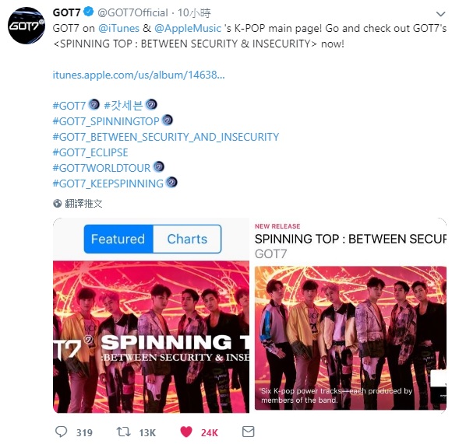The image size is (459, 444).
Task: Select the Charts tab in image
Action: pyautogui.click(x=187, y=239)
